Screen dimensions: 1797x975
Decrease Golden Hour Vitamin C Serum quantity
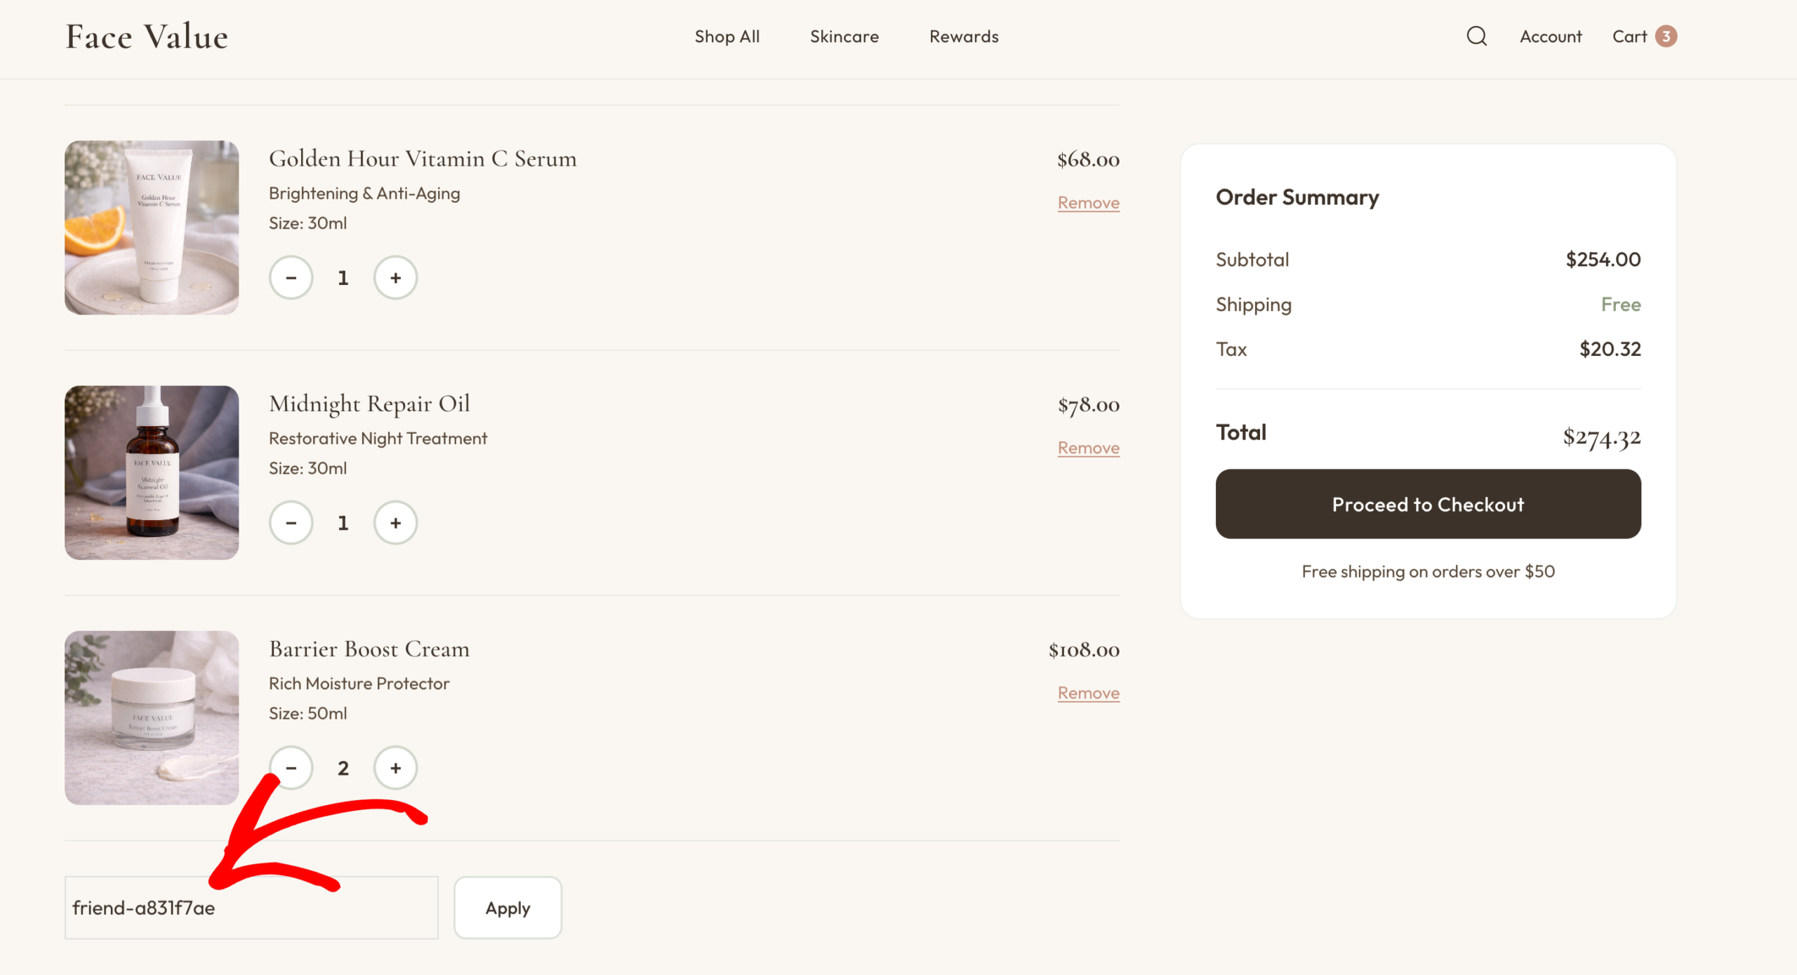tap(291, 278)
